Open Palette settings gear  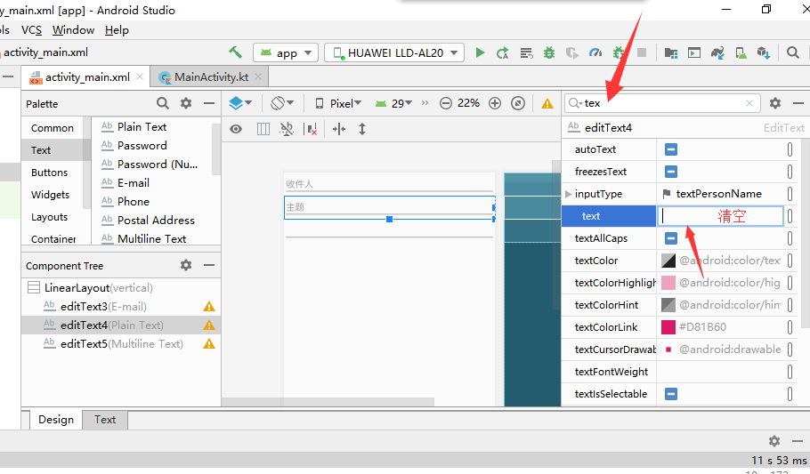186,103
